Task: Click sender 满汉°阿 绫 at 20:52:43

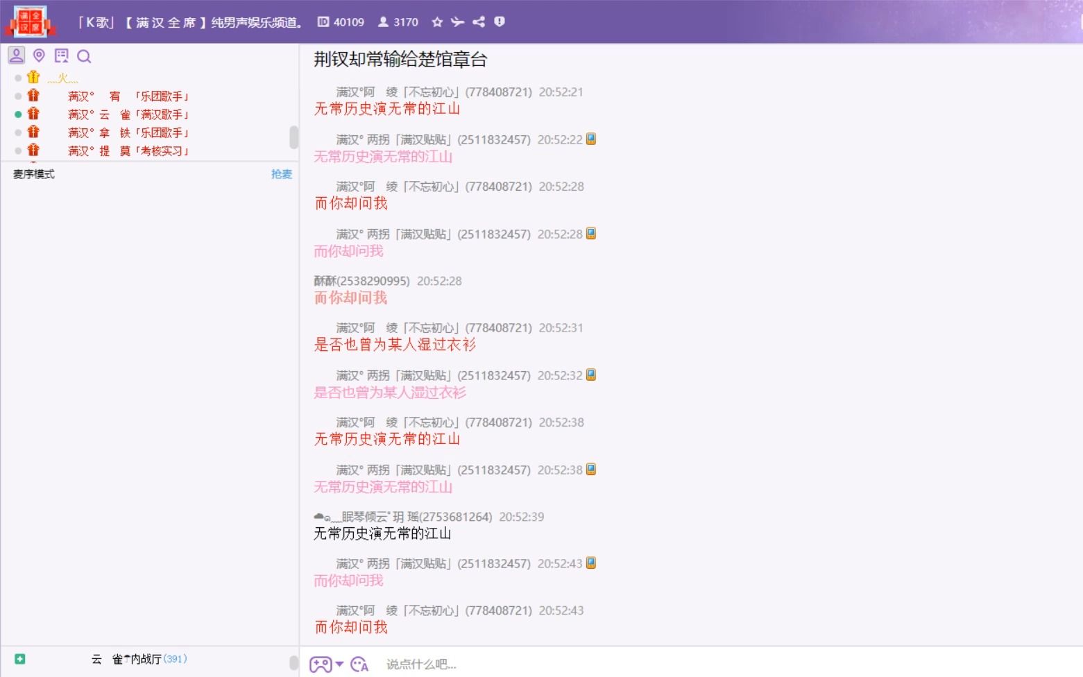Action: click(434, 611)
